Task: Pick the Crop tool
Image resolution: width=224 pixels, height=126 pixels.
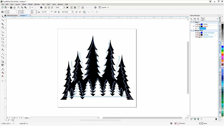Action: click(3, 24)
